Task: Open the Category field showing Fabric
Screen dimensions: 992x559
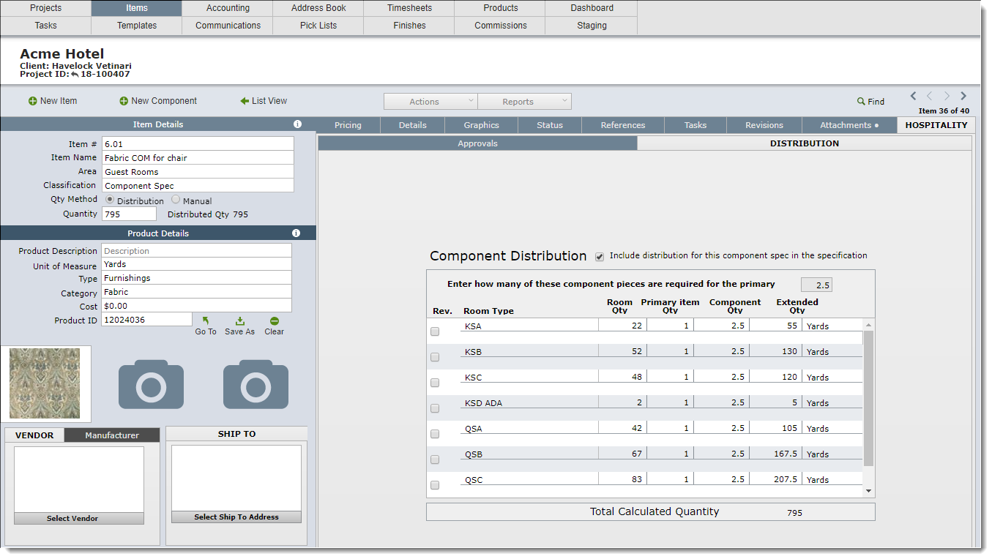Action: [196, 292]
